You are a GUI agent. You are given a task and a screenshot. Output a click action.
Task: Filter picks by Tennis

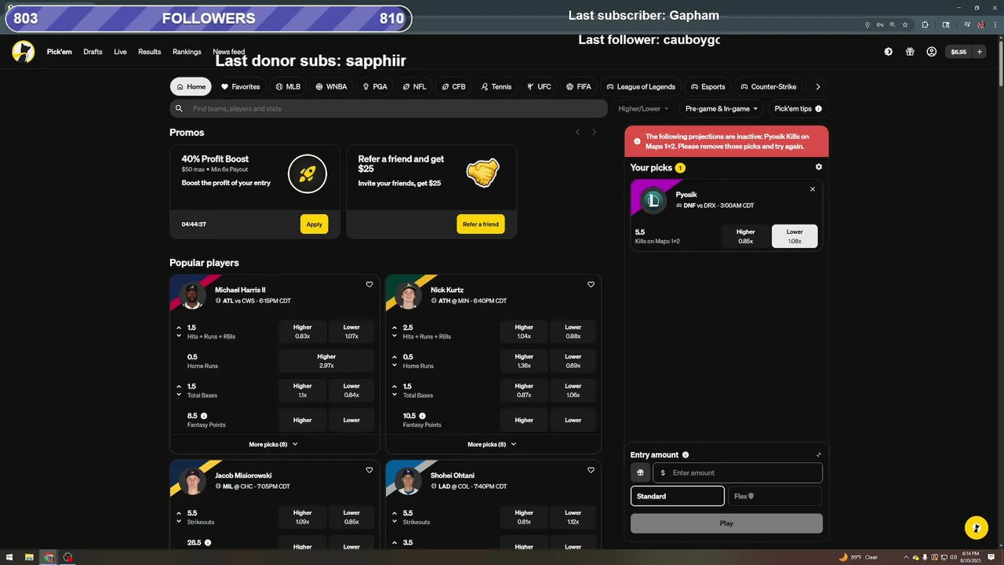497,86
